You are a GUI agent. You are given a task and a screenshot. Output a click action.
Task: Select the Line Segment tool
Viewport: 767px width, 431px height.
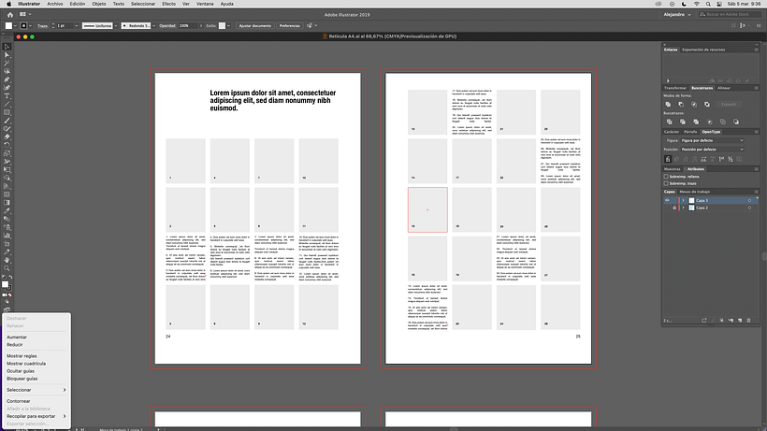coord(7,105)
